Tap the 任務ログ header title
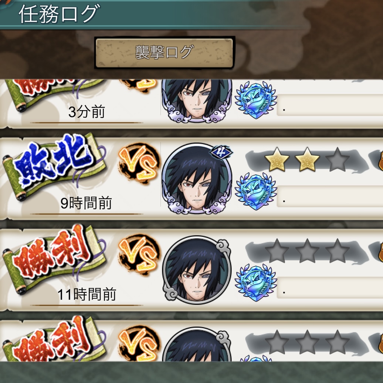The image size is (383, 383). click(60, 14)
